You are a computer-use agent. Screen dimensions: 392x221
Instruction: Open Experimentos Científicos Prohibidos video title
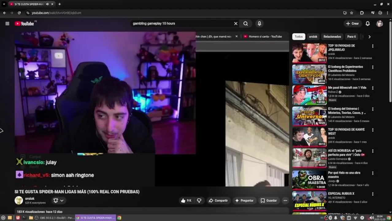pyautogui.click(x=345, y=69)
